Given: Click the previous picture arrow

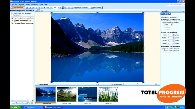Looking at the screenshot, I should (96, 84).
